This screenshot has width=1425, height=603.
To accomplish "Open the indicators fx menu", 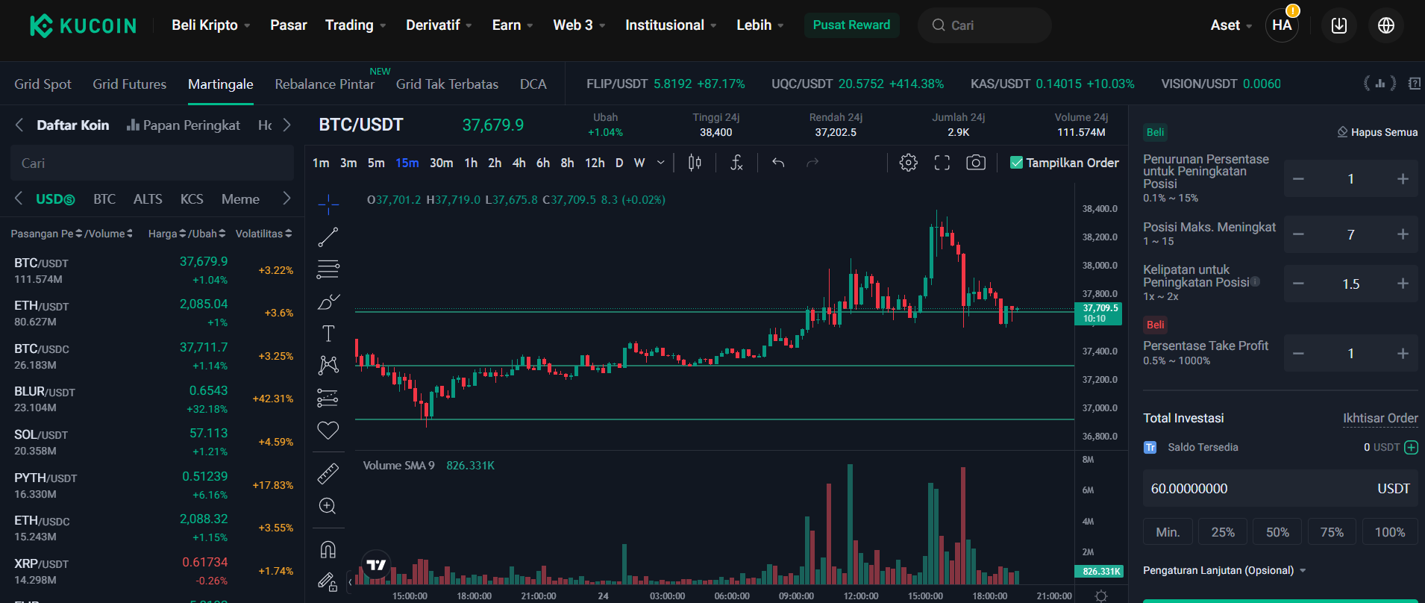I will [736, 163].
